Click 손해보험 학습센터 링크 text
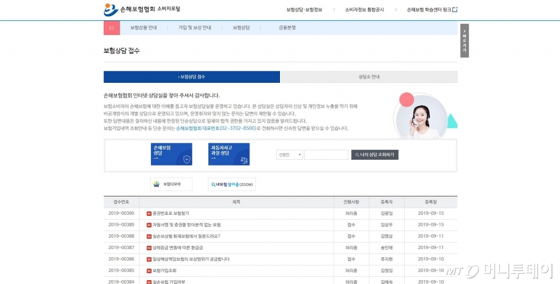This screenshot has width=560, height=284. (x=429, y=10)
